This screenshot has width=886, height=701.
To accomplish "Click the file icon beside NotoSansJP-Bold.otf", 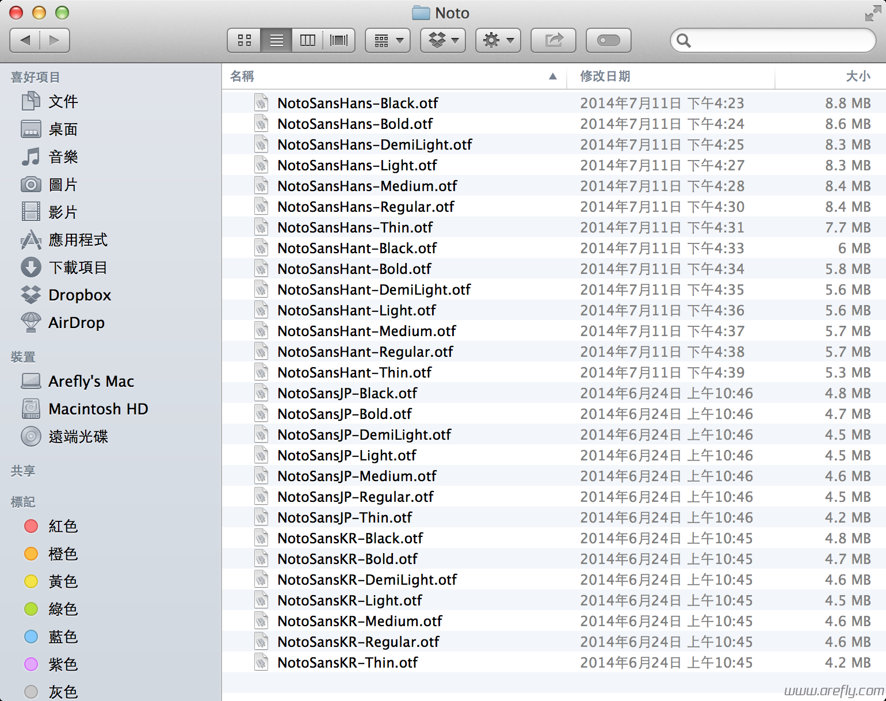I will [261, 413].
